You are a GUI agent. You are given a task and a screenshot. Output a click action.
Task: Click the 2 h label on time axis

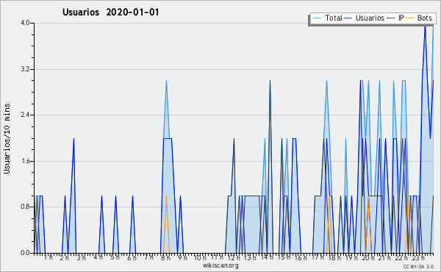tap(64, 258)
